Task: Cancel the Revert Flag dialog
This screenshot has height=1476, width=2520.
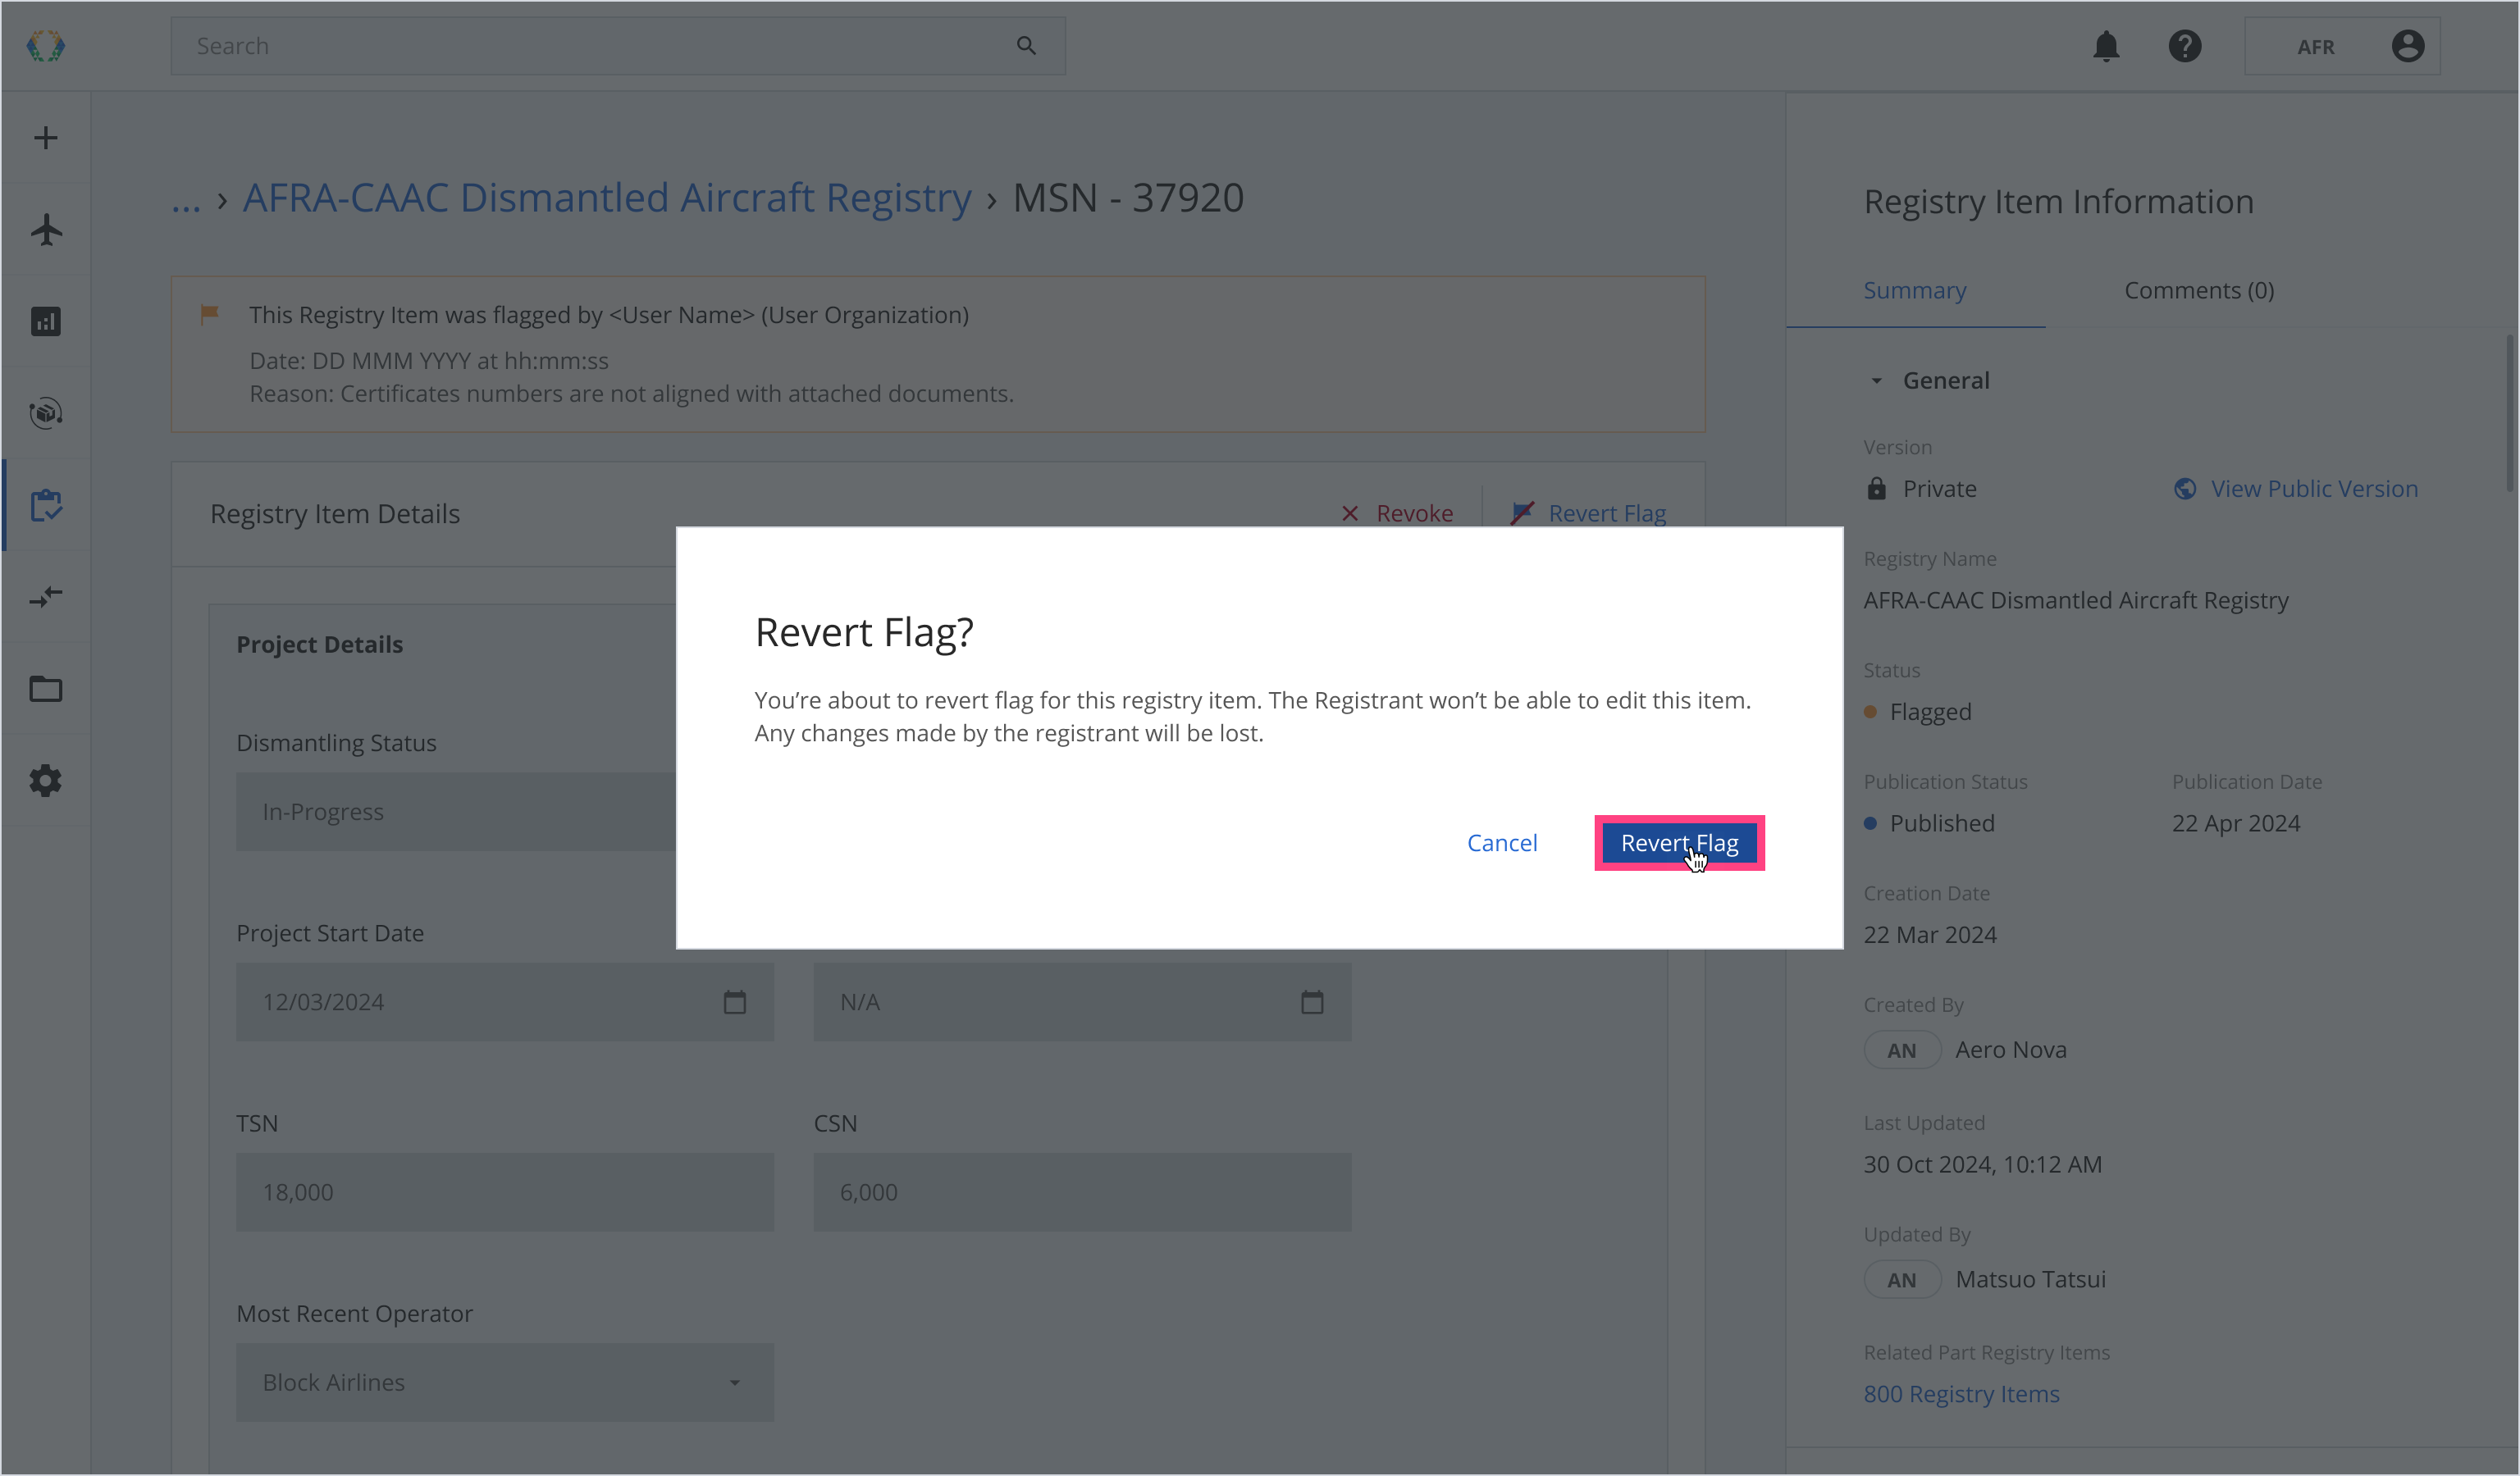Action: [1502, 844]
